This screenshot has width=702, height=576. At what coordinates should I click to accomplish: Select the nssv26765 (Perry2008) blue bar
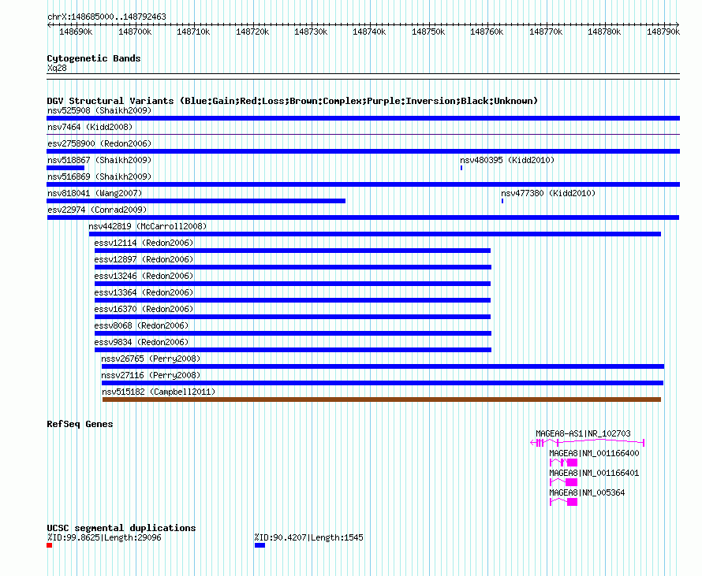383,366
